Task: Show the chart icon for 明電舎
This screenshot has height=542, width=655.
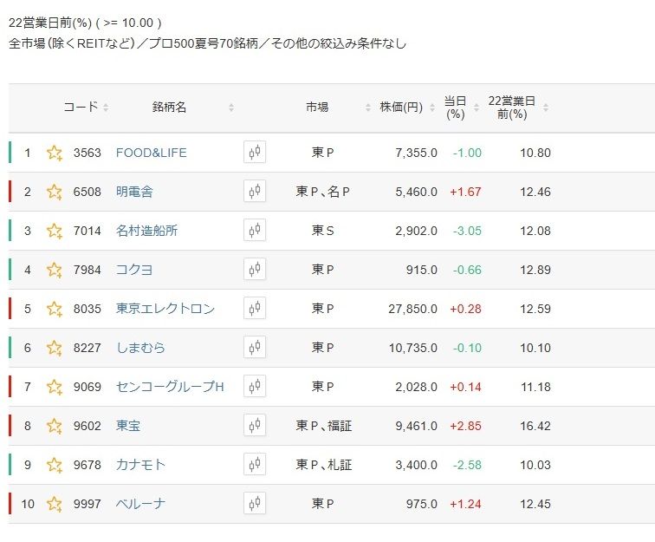Action: [x=255, y=191]
